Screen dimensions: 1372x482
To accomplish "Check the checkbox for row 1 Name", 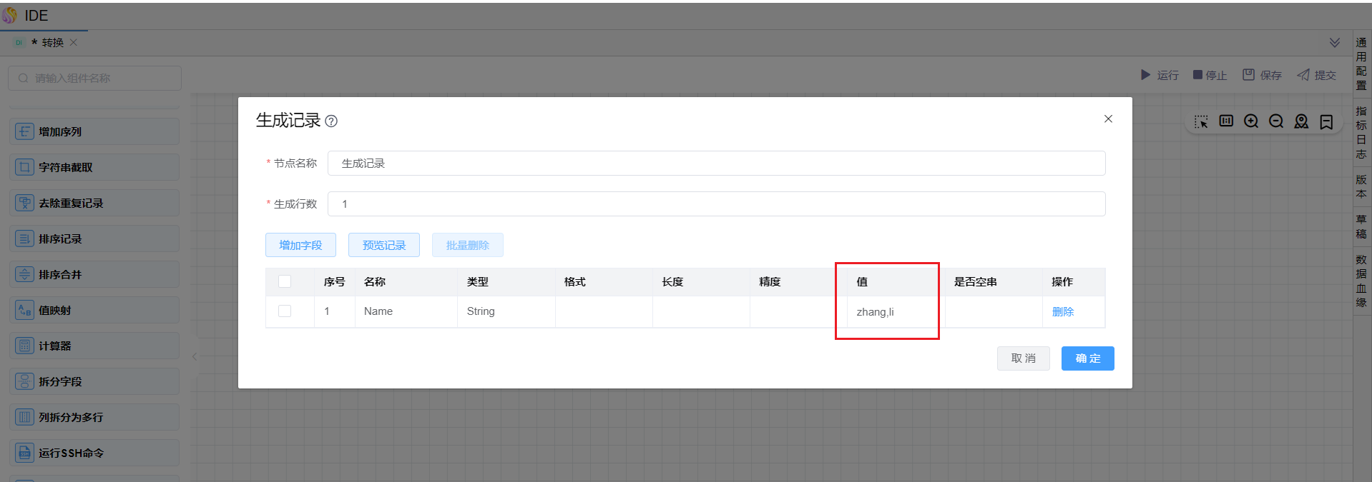I will pos(285,311).
